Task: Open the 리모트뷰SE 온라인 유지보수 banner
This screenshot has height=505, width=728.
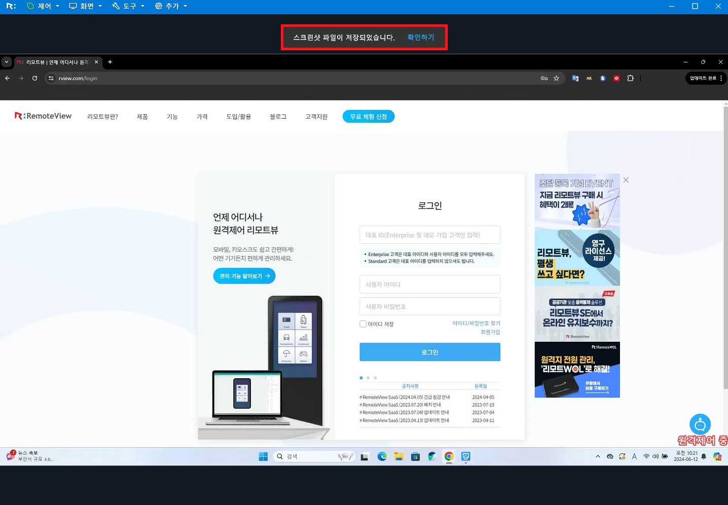Action: tap(577, 313)
